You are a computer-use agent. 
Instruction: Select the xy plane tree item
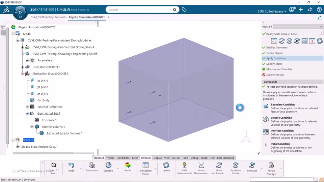pos(43,80)
